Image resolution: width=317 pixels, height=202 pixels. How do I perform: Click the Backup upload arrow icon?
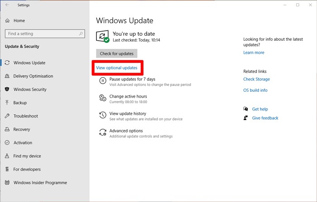[7, 103]
